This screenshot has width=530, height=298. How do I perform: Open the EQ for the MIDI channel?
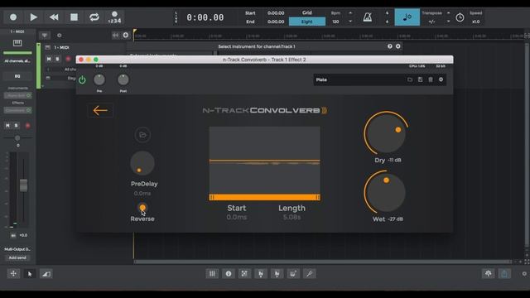click(17, 76)
